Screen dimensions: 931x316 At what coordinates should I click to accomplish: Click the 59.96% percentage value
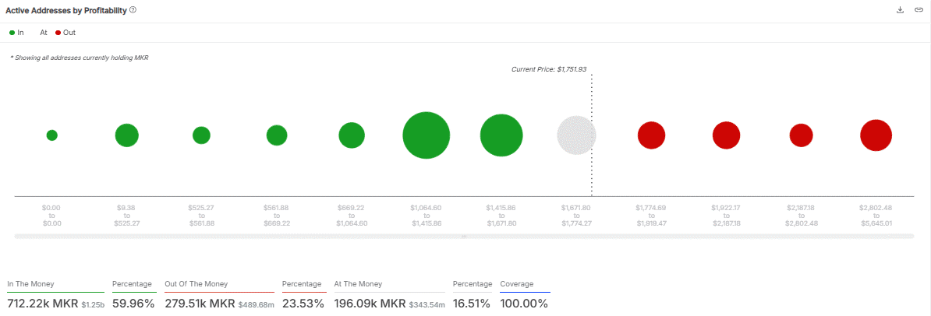coord(133,304)
